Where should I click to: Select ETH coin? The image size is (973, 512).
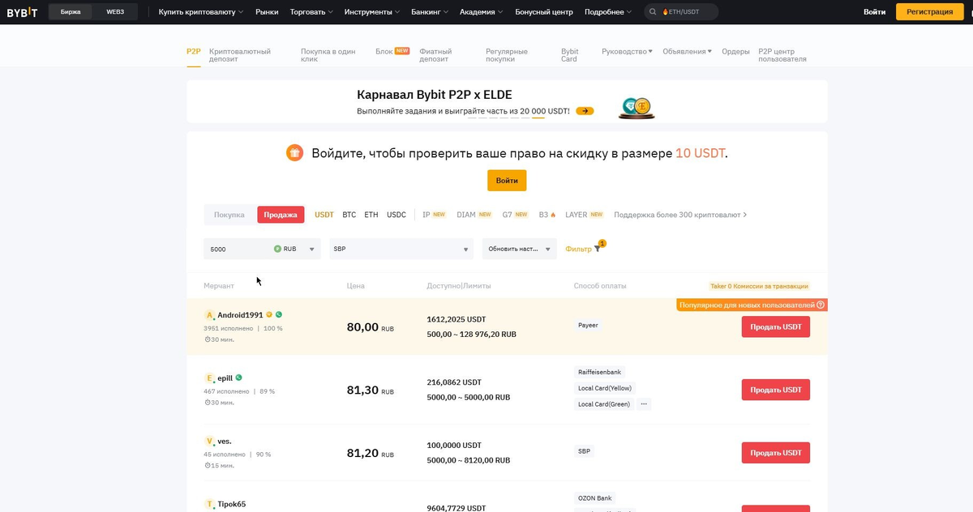click(x=371, y=215)
